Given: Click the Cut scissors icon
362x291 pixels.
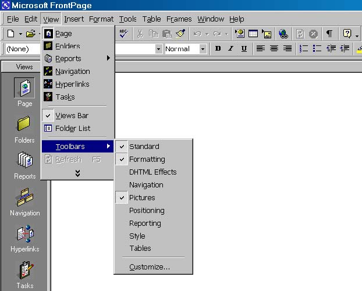Looking at the screenshot, I should click(140, 34).
